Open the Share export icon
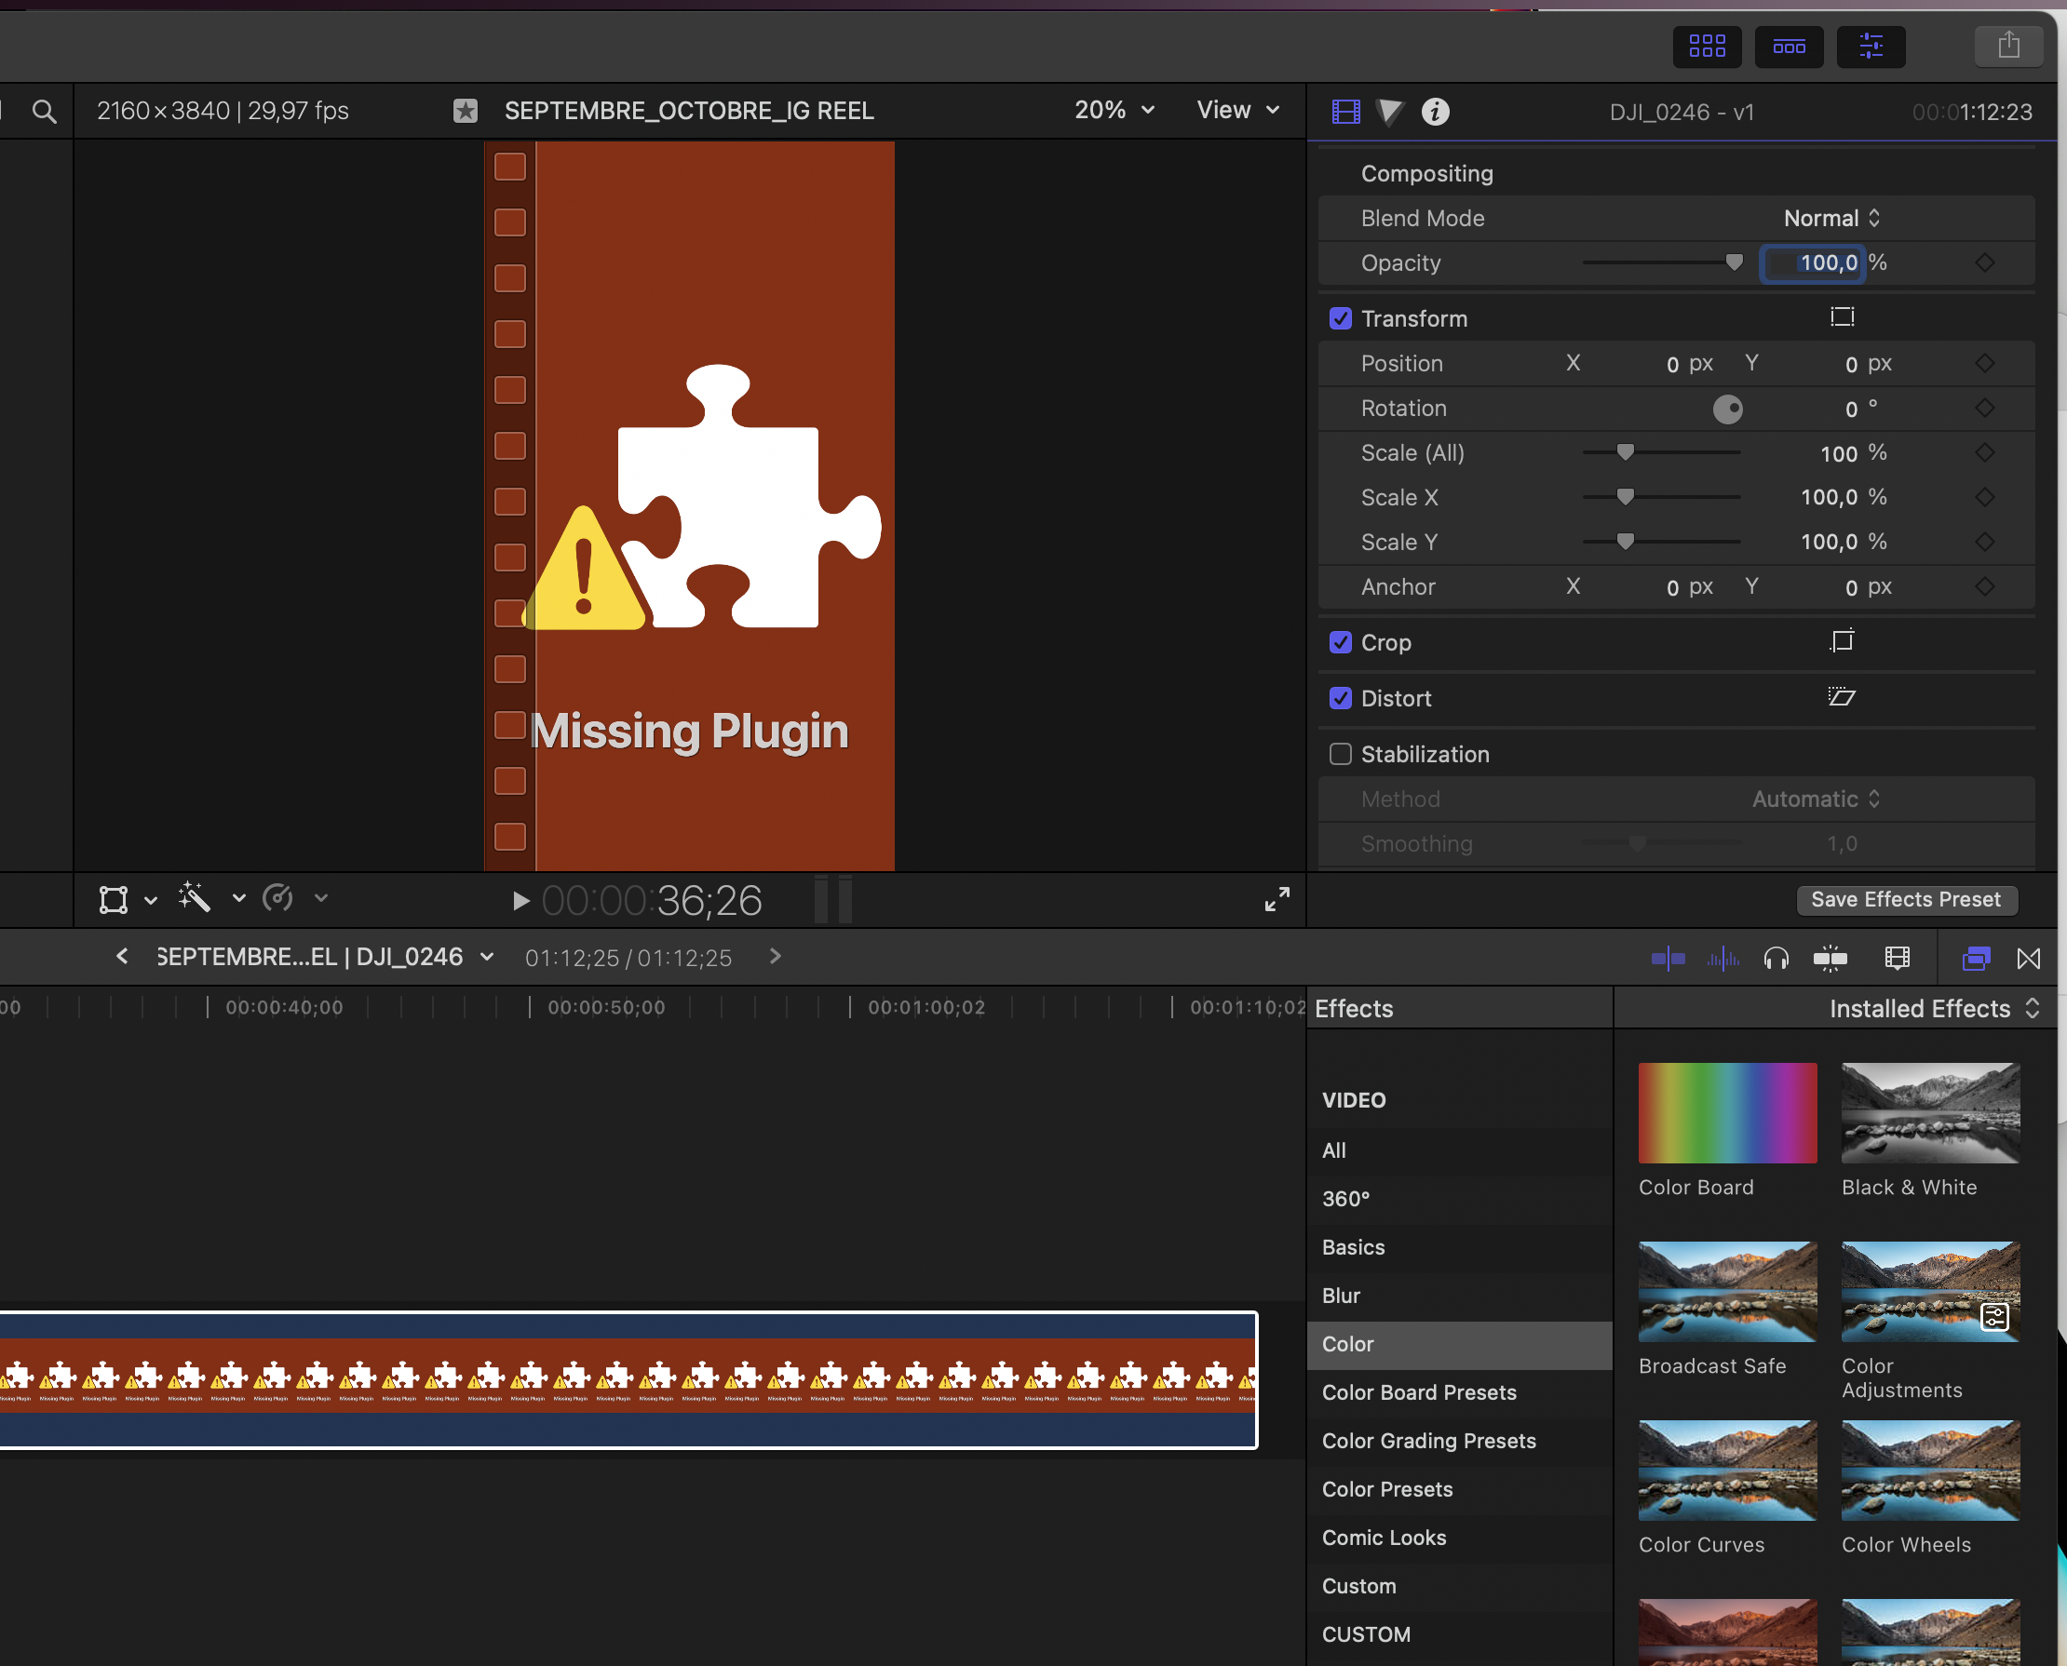This screenshot has height=1666, width=2067. [x=2007, y=46]
